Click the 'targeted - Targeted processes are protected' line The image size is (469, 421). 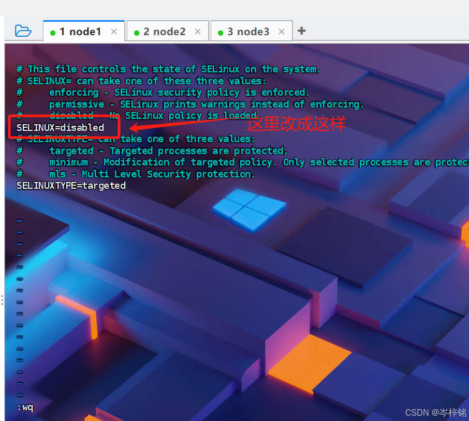[152, 151]
